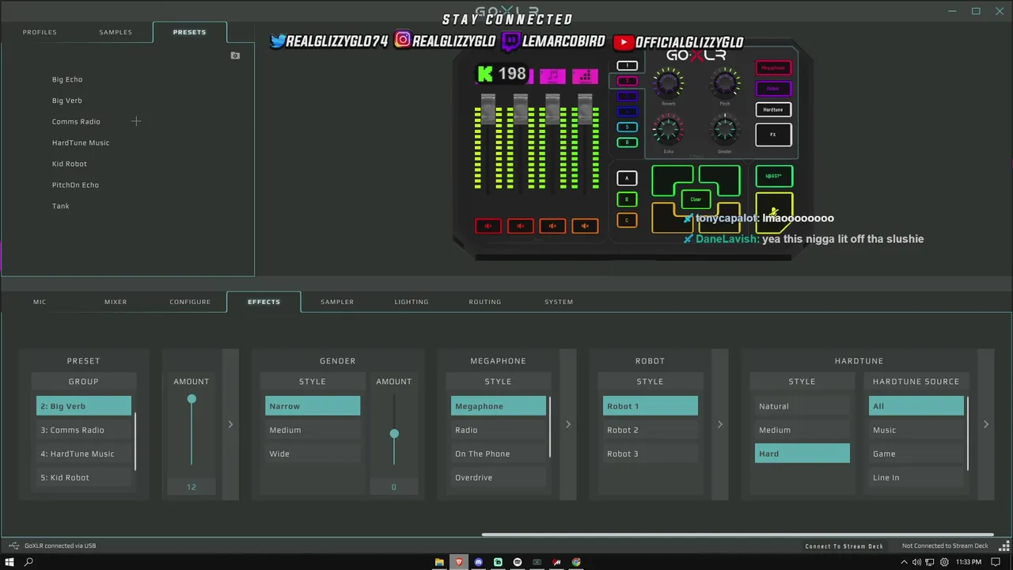Open File Explorer from the taskbar
Screen dimensions: 1013x570
(x=439, y=562)
